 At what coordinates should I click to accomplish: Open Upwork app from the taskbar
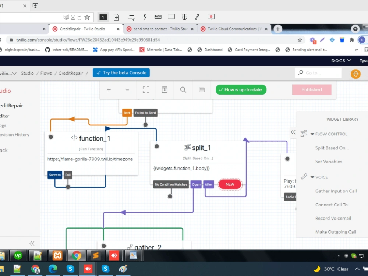click(18, 256)
